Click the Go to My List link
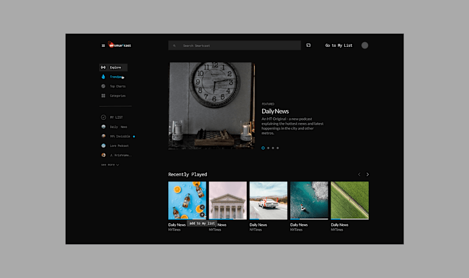Screen dimensions: 469x278 (x=339, y=46)
